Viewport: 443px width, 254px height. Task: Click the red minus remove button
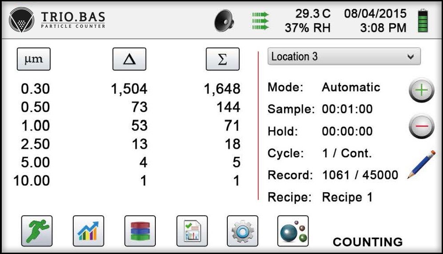tap(421, 127)
